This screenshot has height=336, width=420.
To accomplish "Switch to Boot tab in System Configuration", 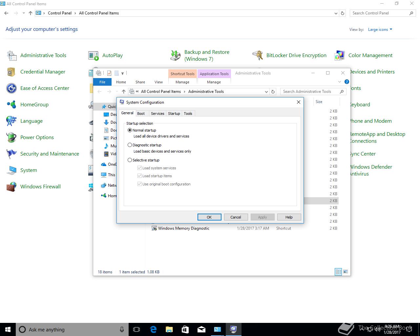I will click(141, 114).
